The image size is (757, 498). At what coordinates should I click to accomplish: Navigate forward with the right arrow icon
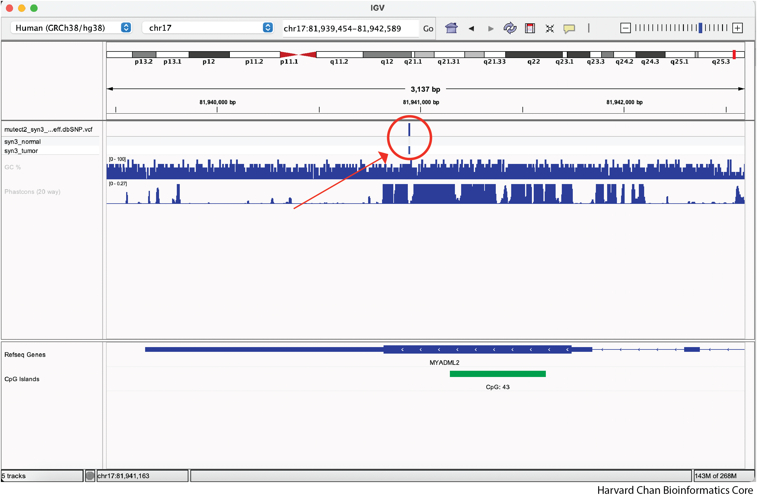(x=490, y=29)
